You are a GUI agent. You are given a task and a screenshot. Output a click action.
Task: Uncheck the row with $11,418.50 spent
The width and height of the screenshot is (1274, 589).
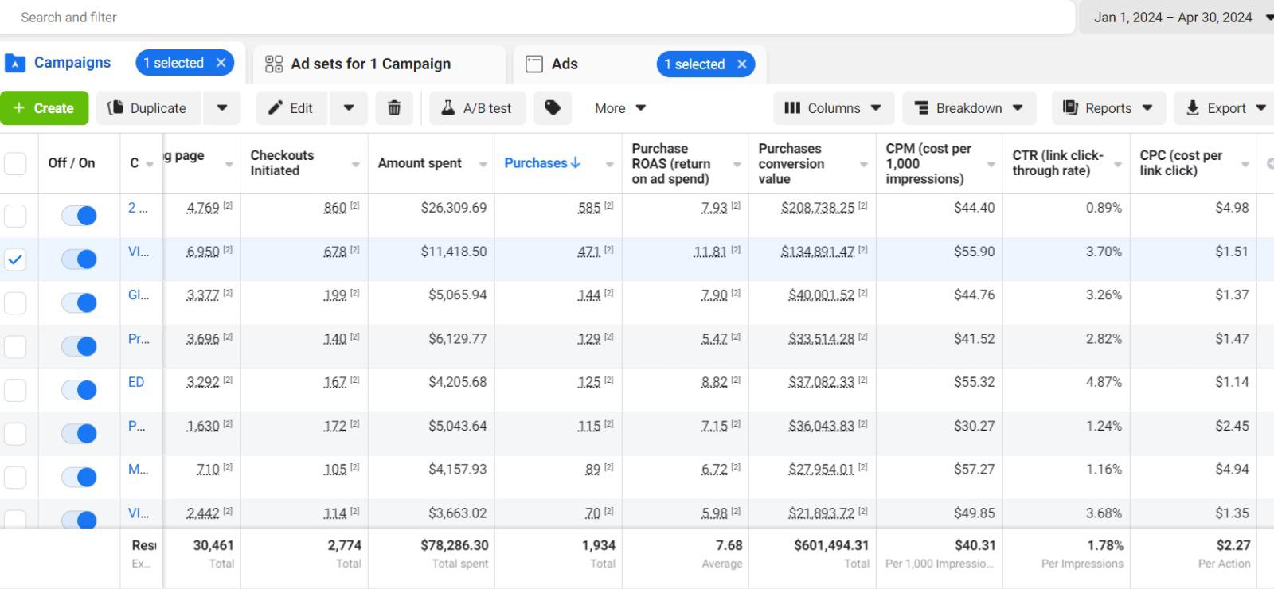point(15,259)
